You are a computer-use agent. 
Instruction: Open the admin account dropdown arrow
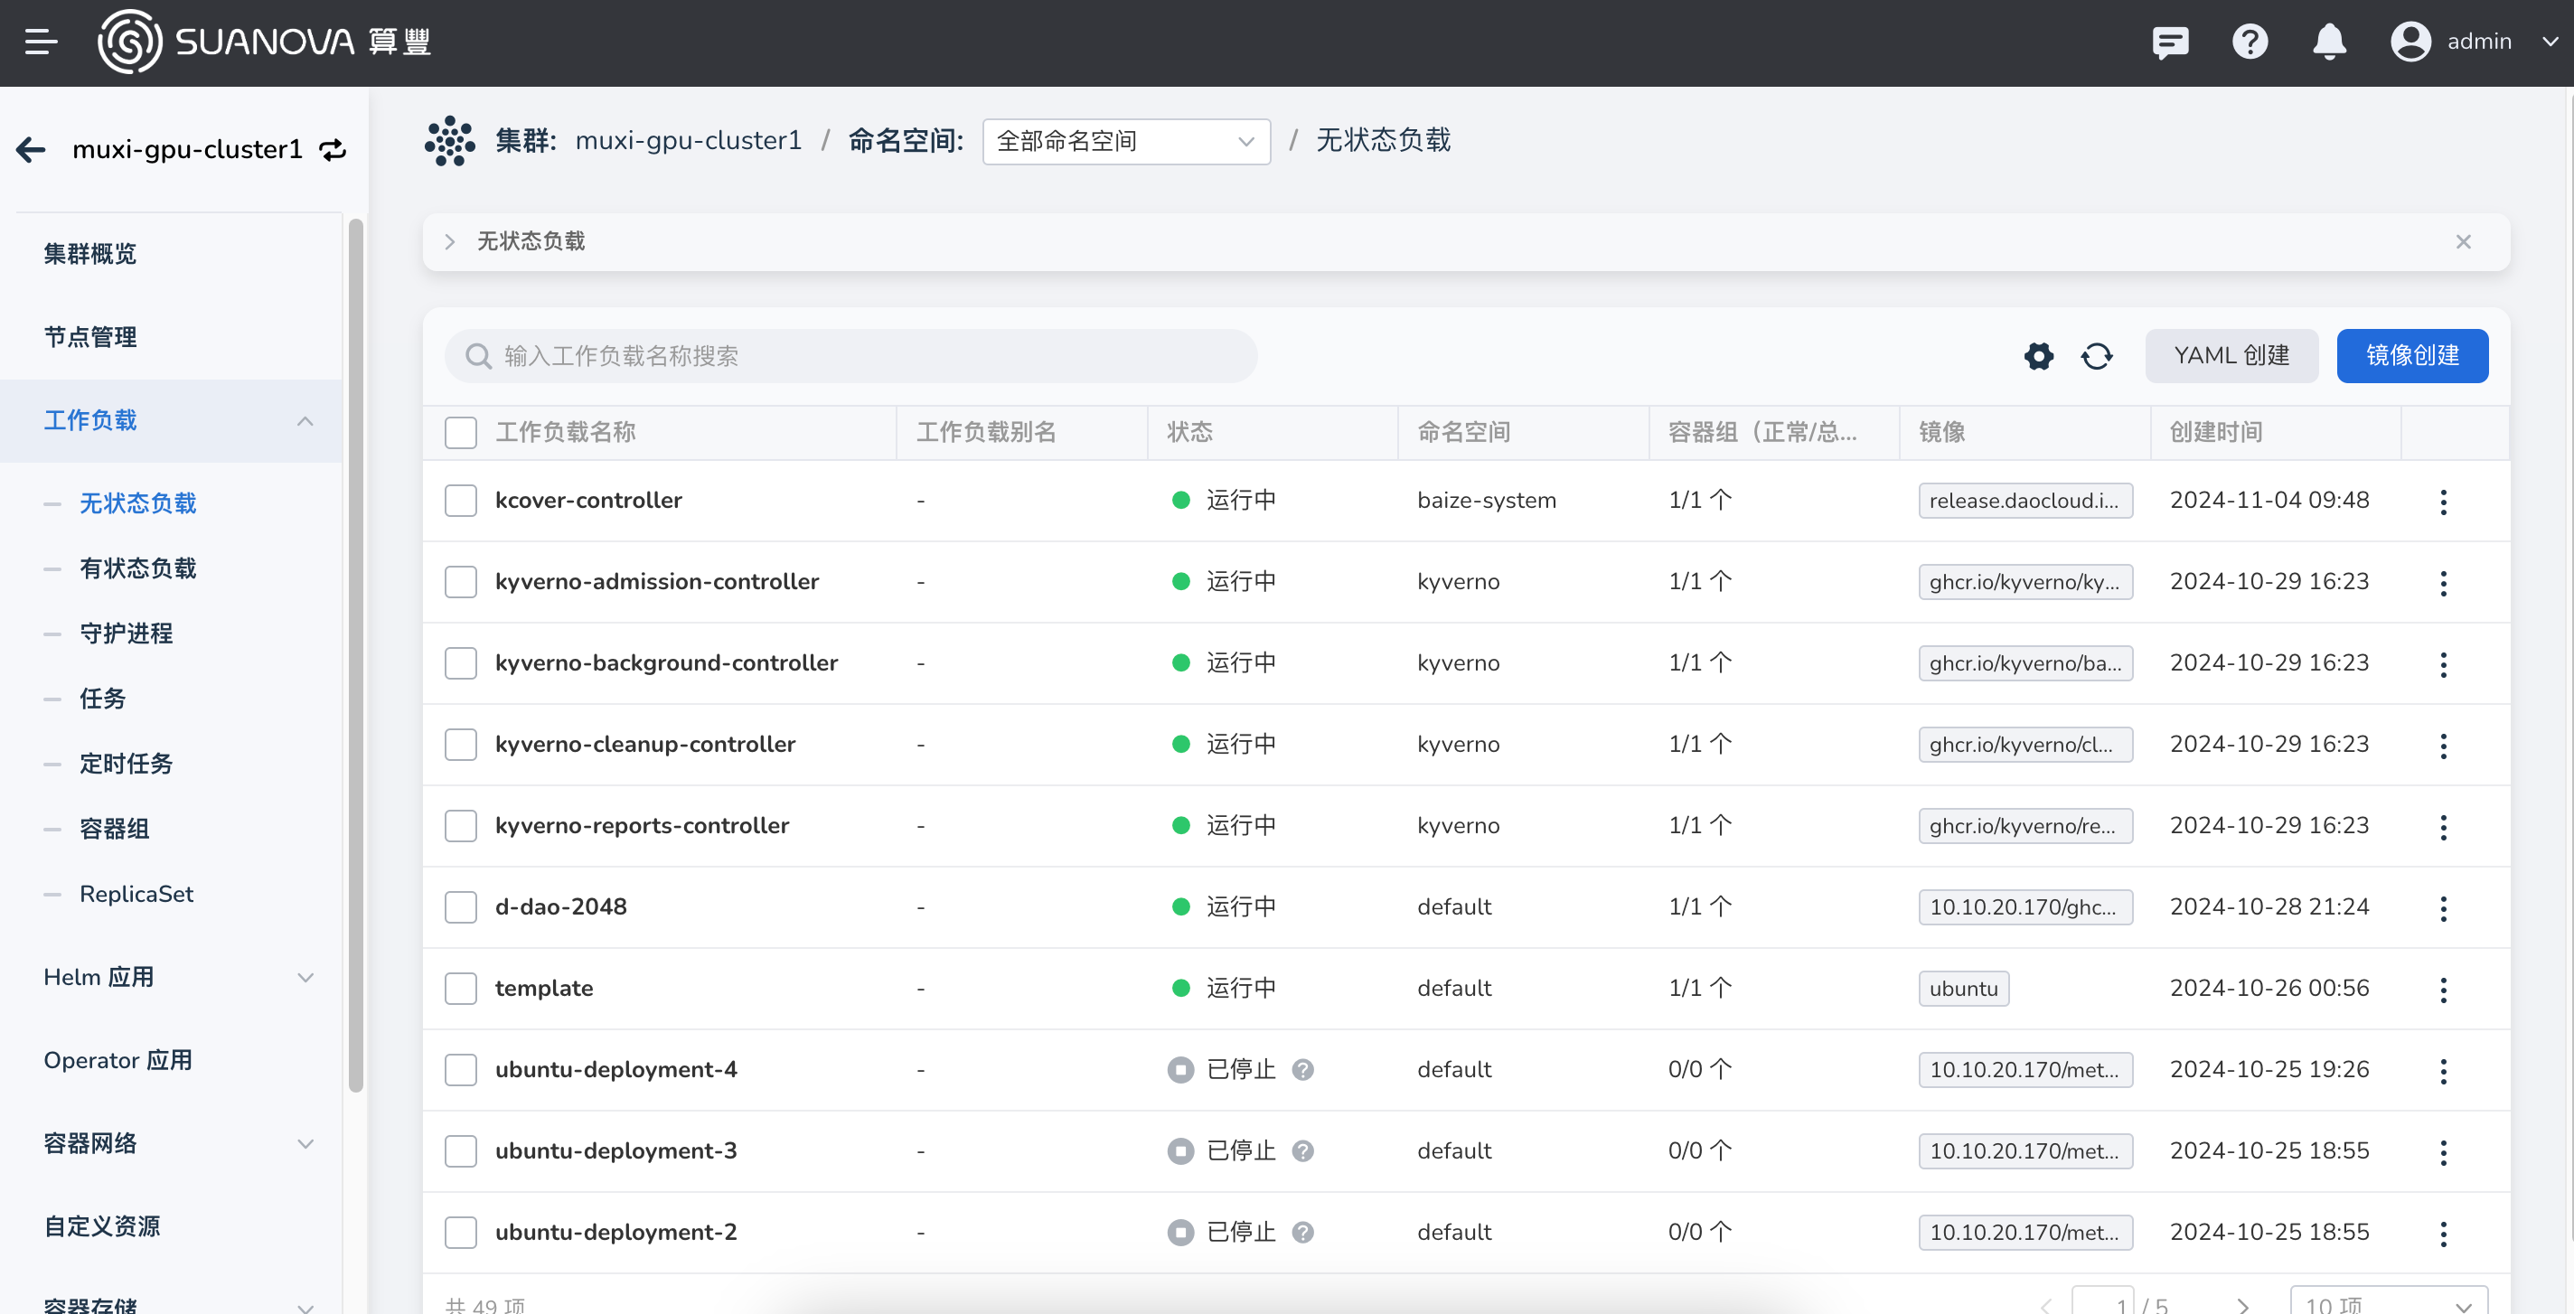click(x=2550, y=42)
